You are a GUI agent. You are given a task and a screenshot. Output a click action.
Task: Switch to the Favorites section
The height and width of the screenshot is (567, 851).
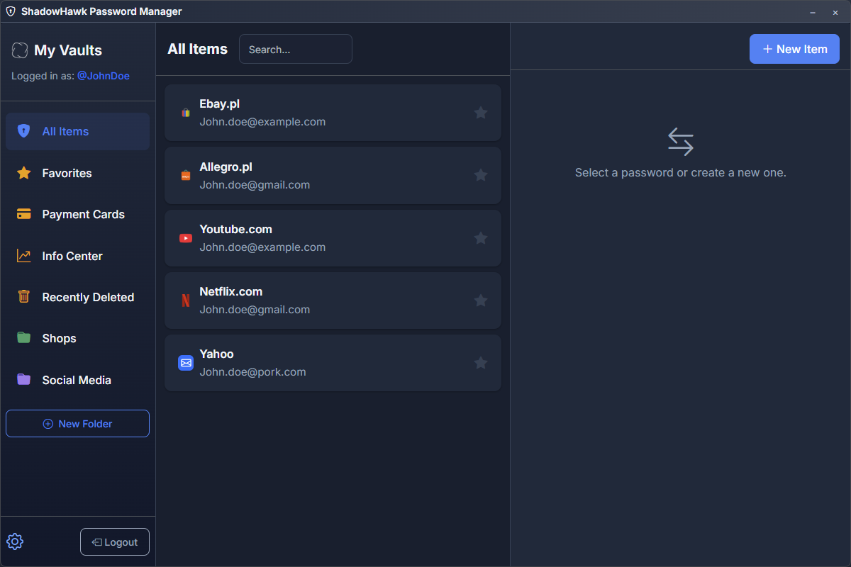pos(67,173)
